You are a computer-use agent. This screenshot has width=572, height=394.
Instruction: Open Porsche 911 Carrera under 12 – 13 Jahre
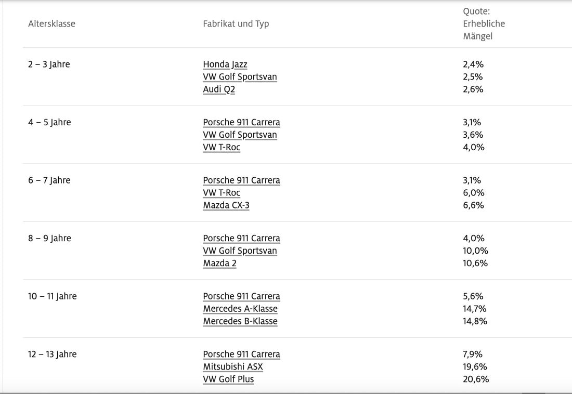pos(241,354)
